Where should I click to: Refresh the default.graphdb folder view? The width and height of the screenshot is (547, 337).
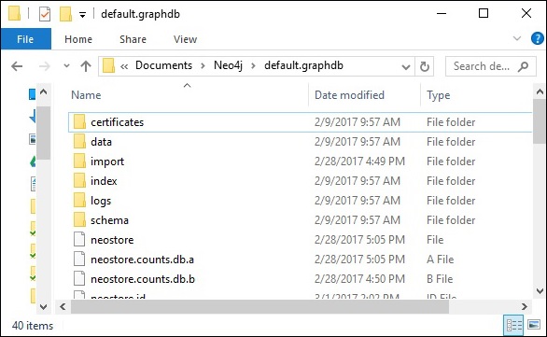tap(424, 66)
